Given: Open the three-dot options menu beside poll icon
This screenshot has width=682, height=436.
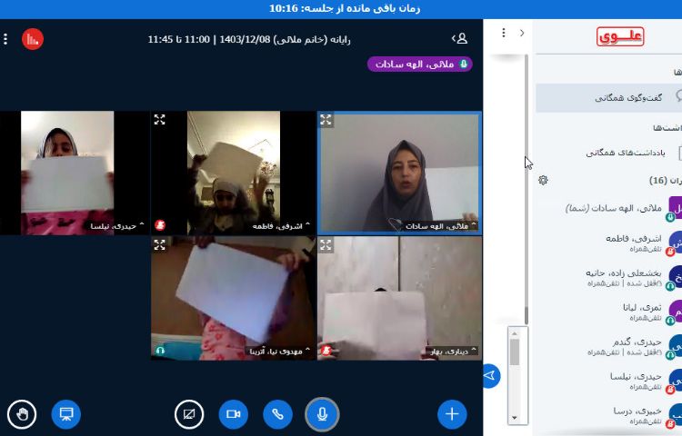Looking at the screenshot, I should click(5, 39).
